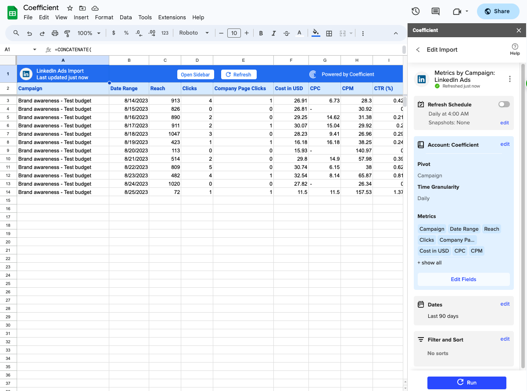Apply strikethrough formatting
The width and height of the screenshot is (527, 391).
click(x=287, y=33)
